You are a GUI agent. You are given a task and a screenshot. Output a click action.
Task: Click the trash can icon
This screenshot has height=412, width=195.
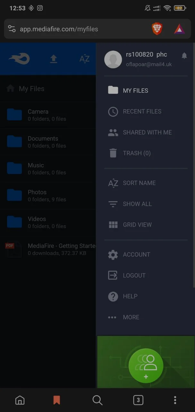(x=113, y=153)
